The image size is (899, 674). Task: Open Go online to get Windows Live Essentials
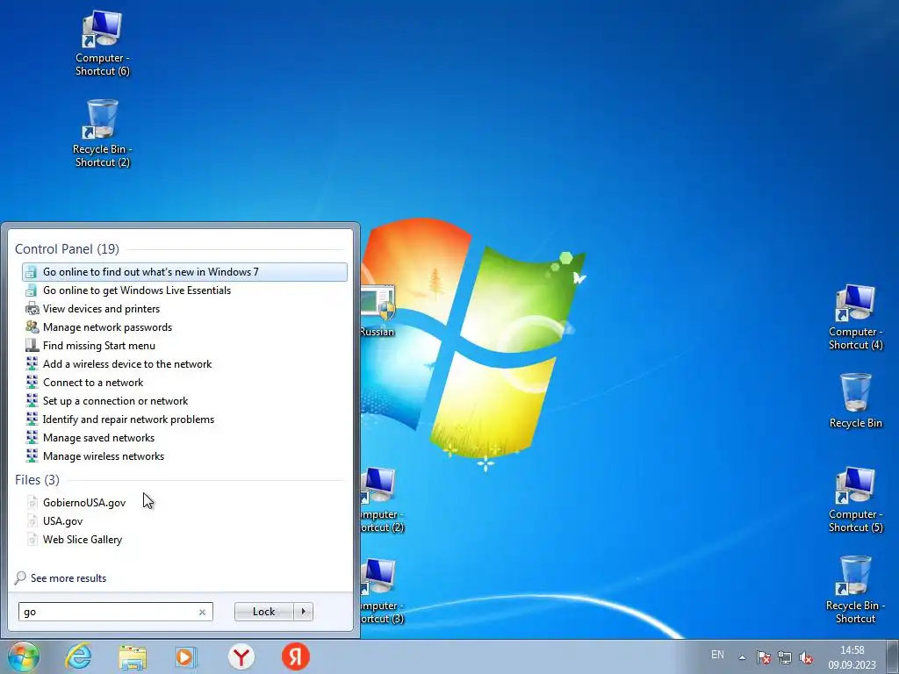click(184, 290)
